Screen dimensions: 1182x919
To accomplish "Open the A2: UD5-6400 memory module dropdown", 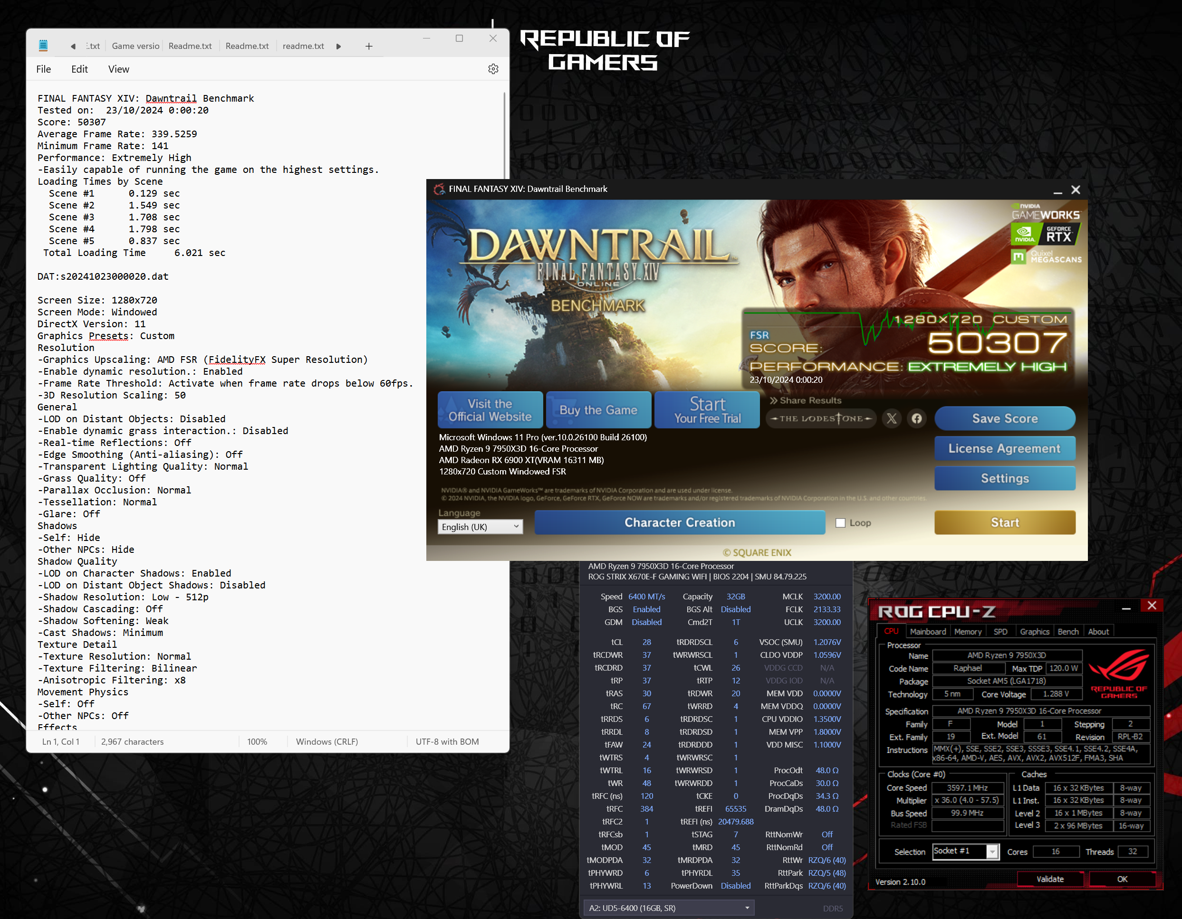I will click(x=669, y=908).
